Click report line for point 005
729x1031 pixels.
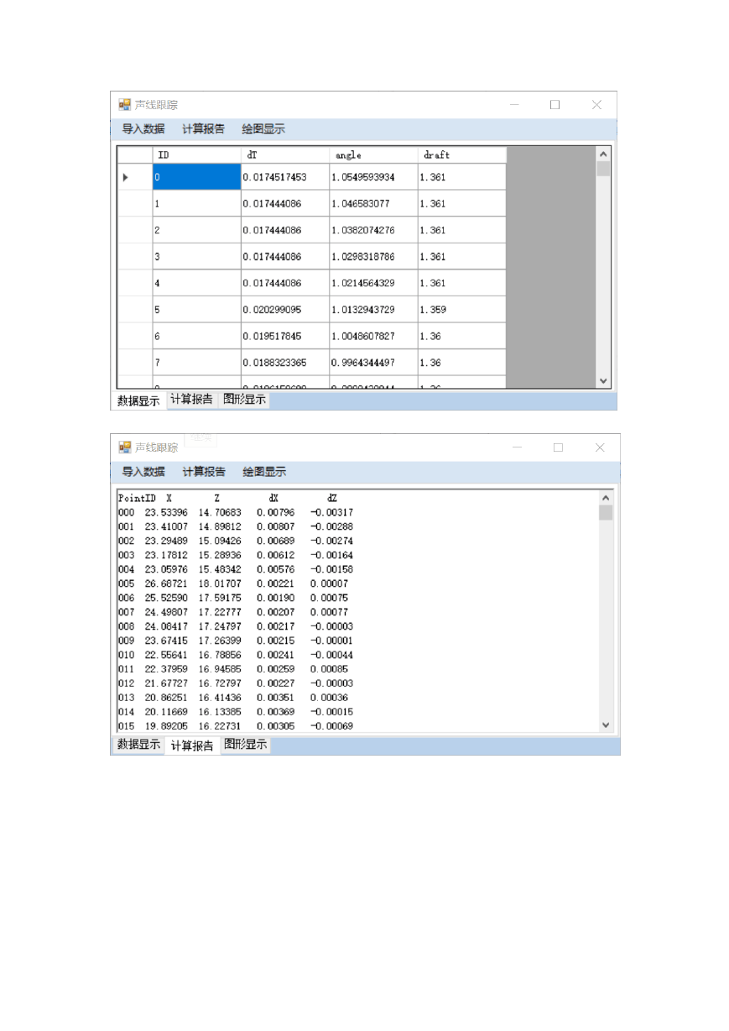[x=233, y=584]
